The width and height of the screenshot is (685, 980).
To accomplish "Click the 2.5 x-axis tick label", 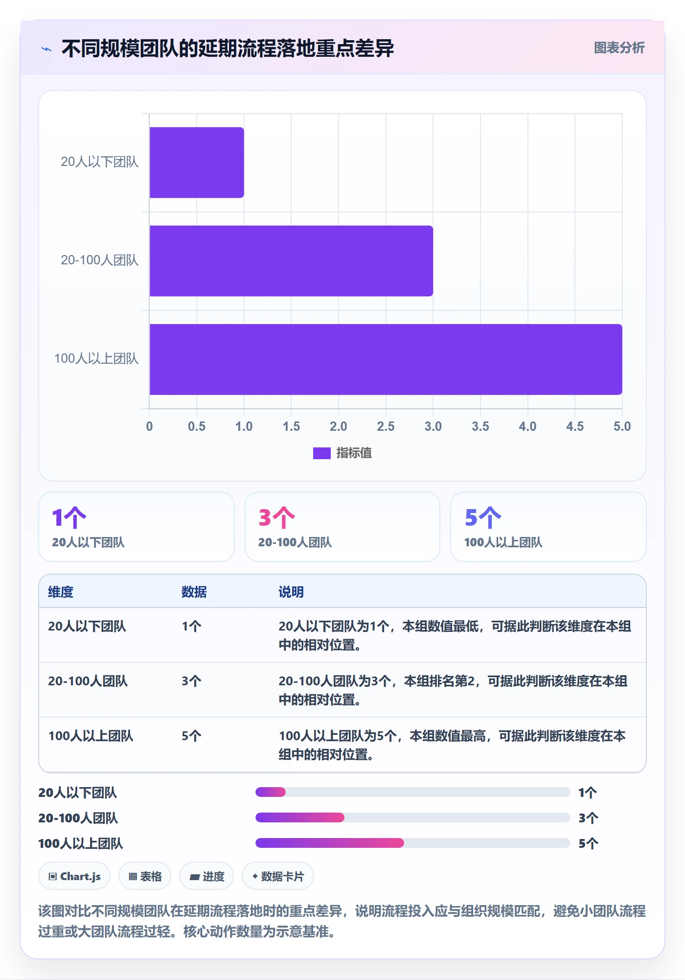I will [386, 426].
